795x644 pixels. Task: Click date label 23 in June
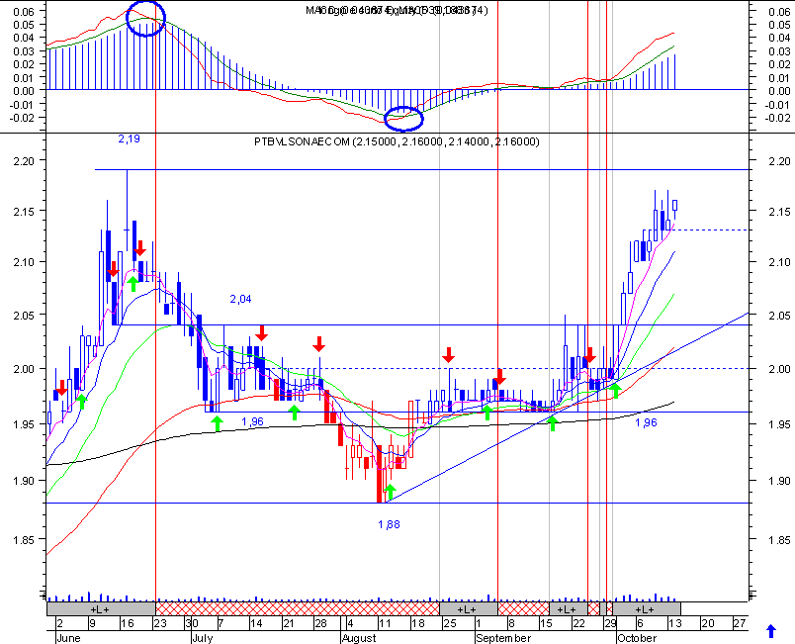tap(160, 623)
